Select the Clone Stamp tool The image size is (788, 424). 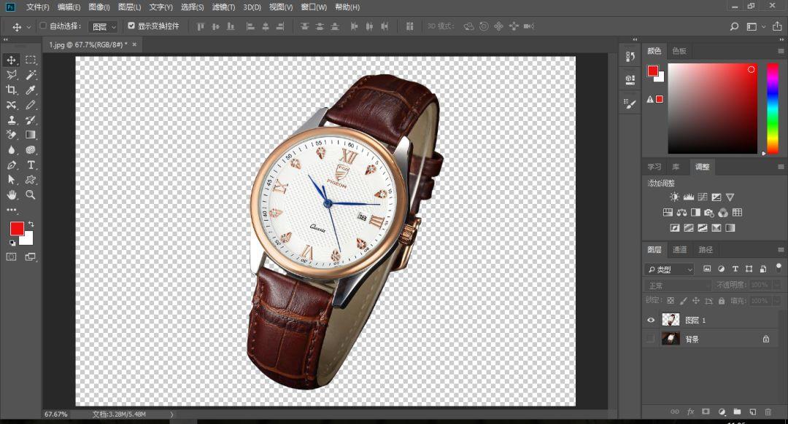click(x=11, y=120)
